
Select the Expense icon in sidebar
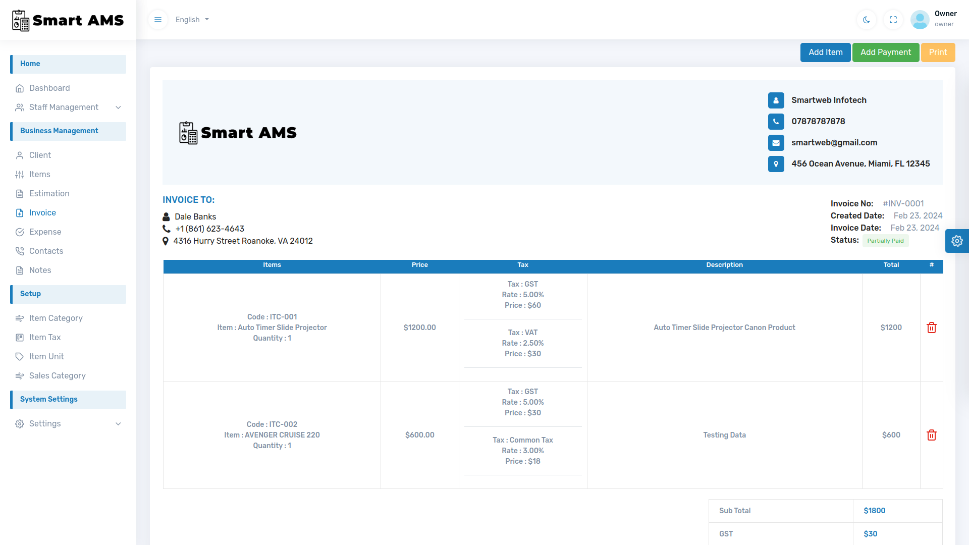20,232
